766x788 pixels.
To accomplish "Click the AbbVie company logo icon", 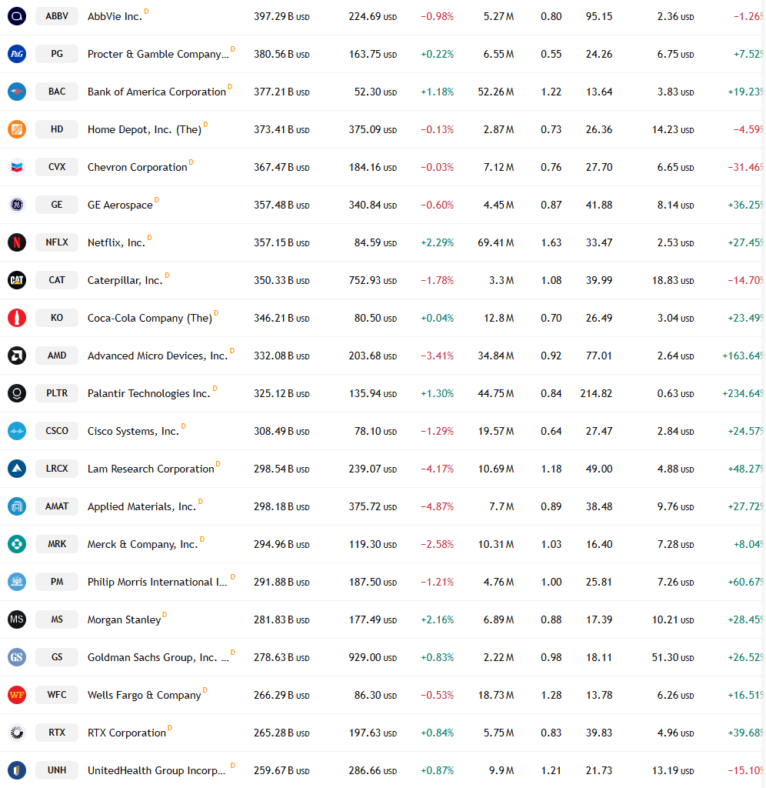I will coord(17,16).
